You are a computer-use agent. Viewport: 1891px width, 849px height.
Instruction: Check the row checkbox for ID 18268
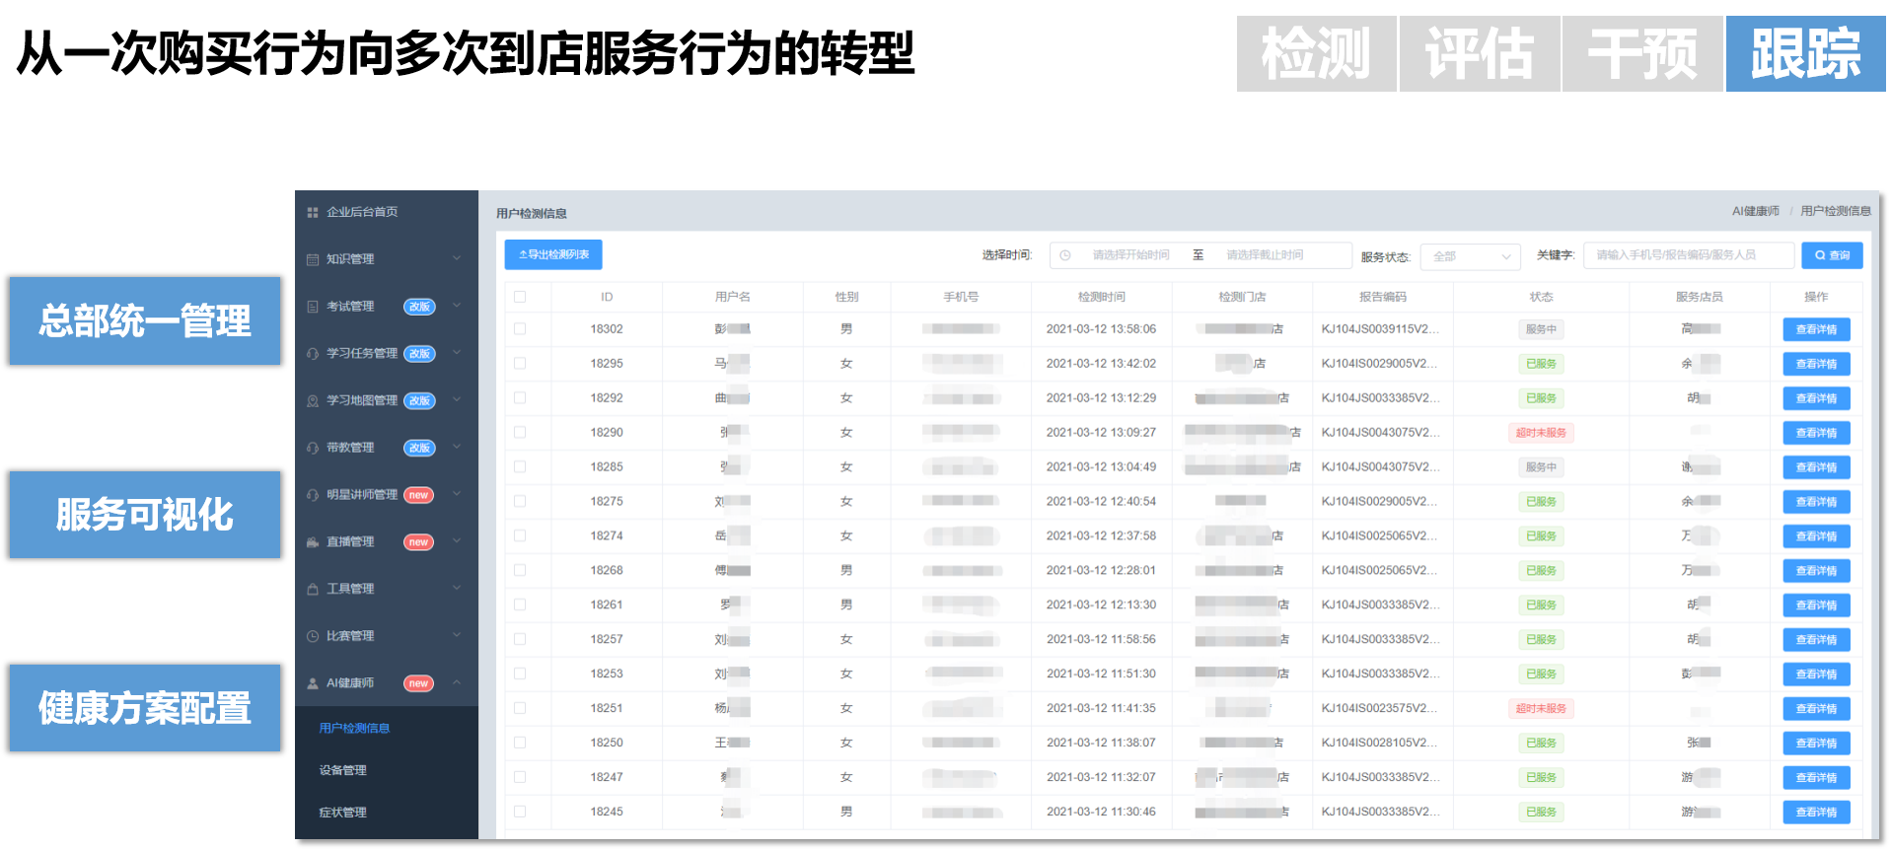click(x=520, y=571)
